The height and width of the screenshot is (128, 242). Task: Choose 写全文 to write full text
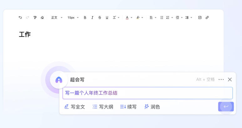point(75,107)
